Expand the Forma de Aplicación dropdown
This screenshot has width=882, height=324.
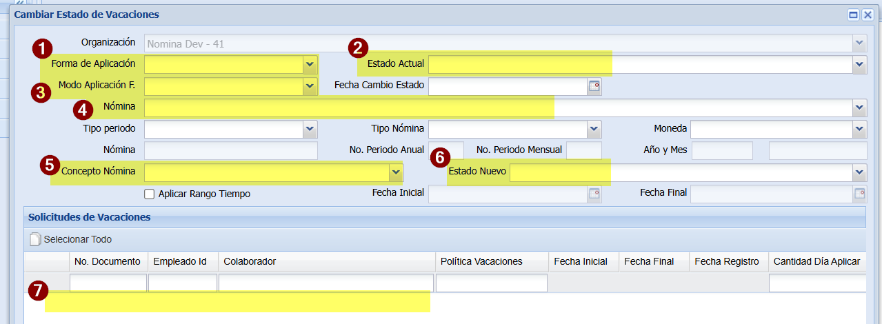[x=310, y=65]
